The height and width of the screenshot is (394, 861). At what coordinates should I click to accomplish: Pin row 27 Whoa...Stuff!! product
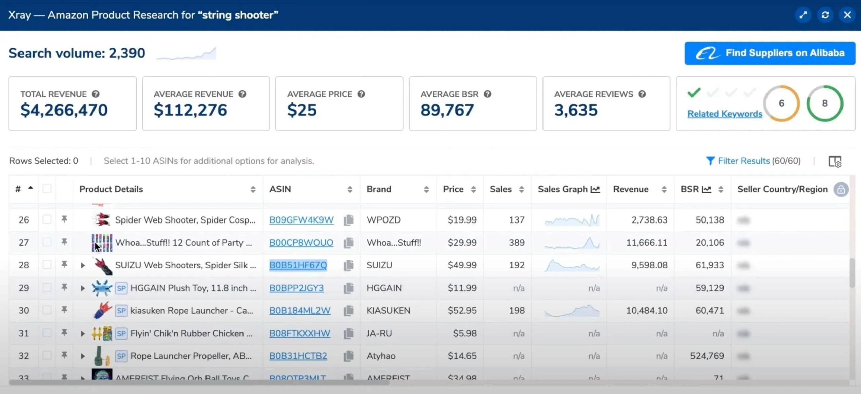click(64, 242)
